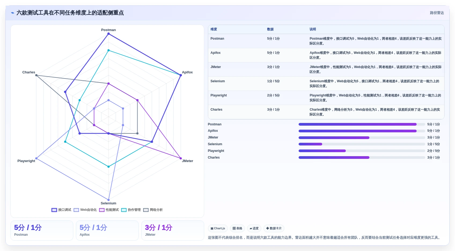Toggle the 接口调试 legend series
This screenshot has width=455, height=251.
pyautogui.click(x=61, y=210)
